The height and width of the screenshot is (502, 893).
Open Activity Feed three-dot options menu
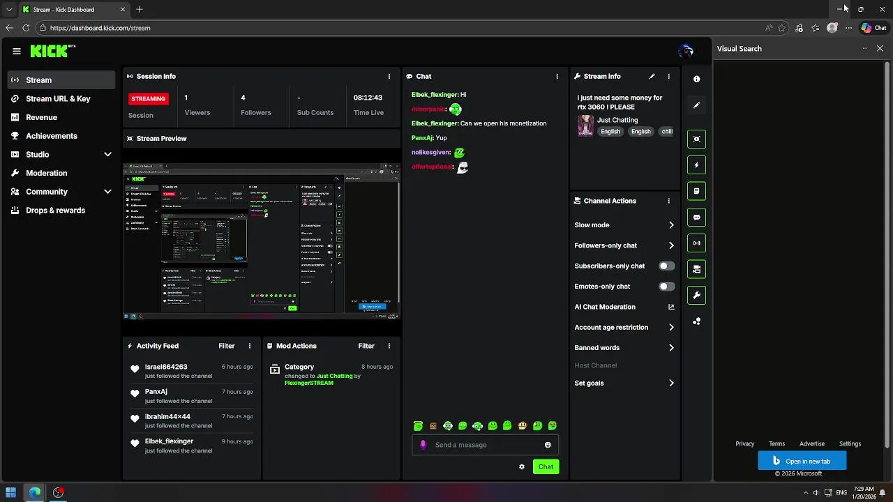[x=250, y=346]
